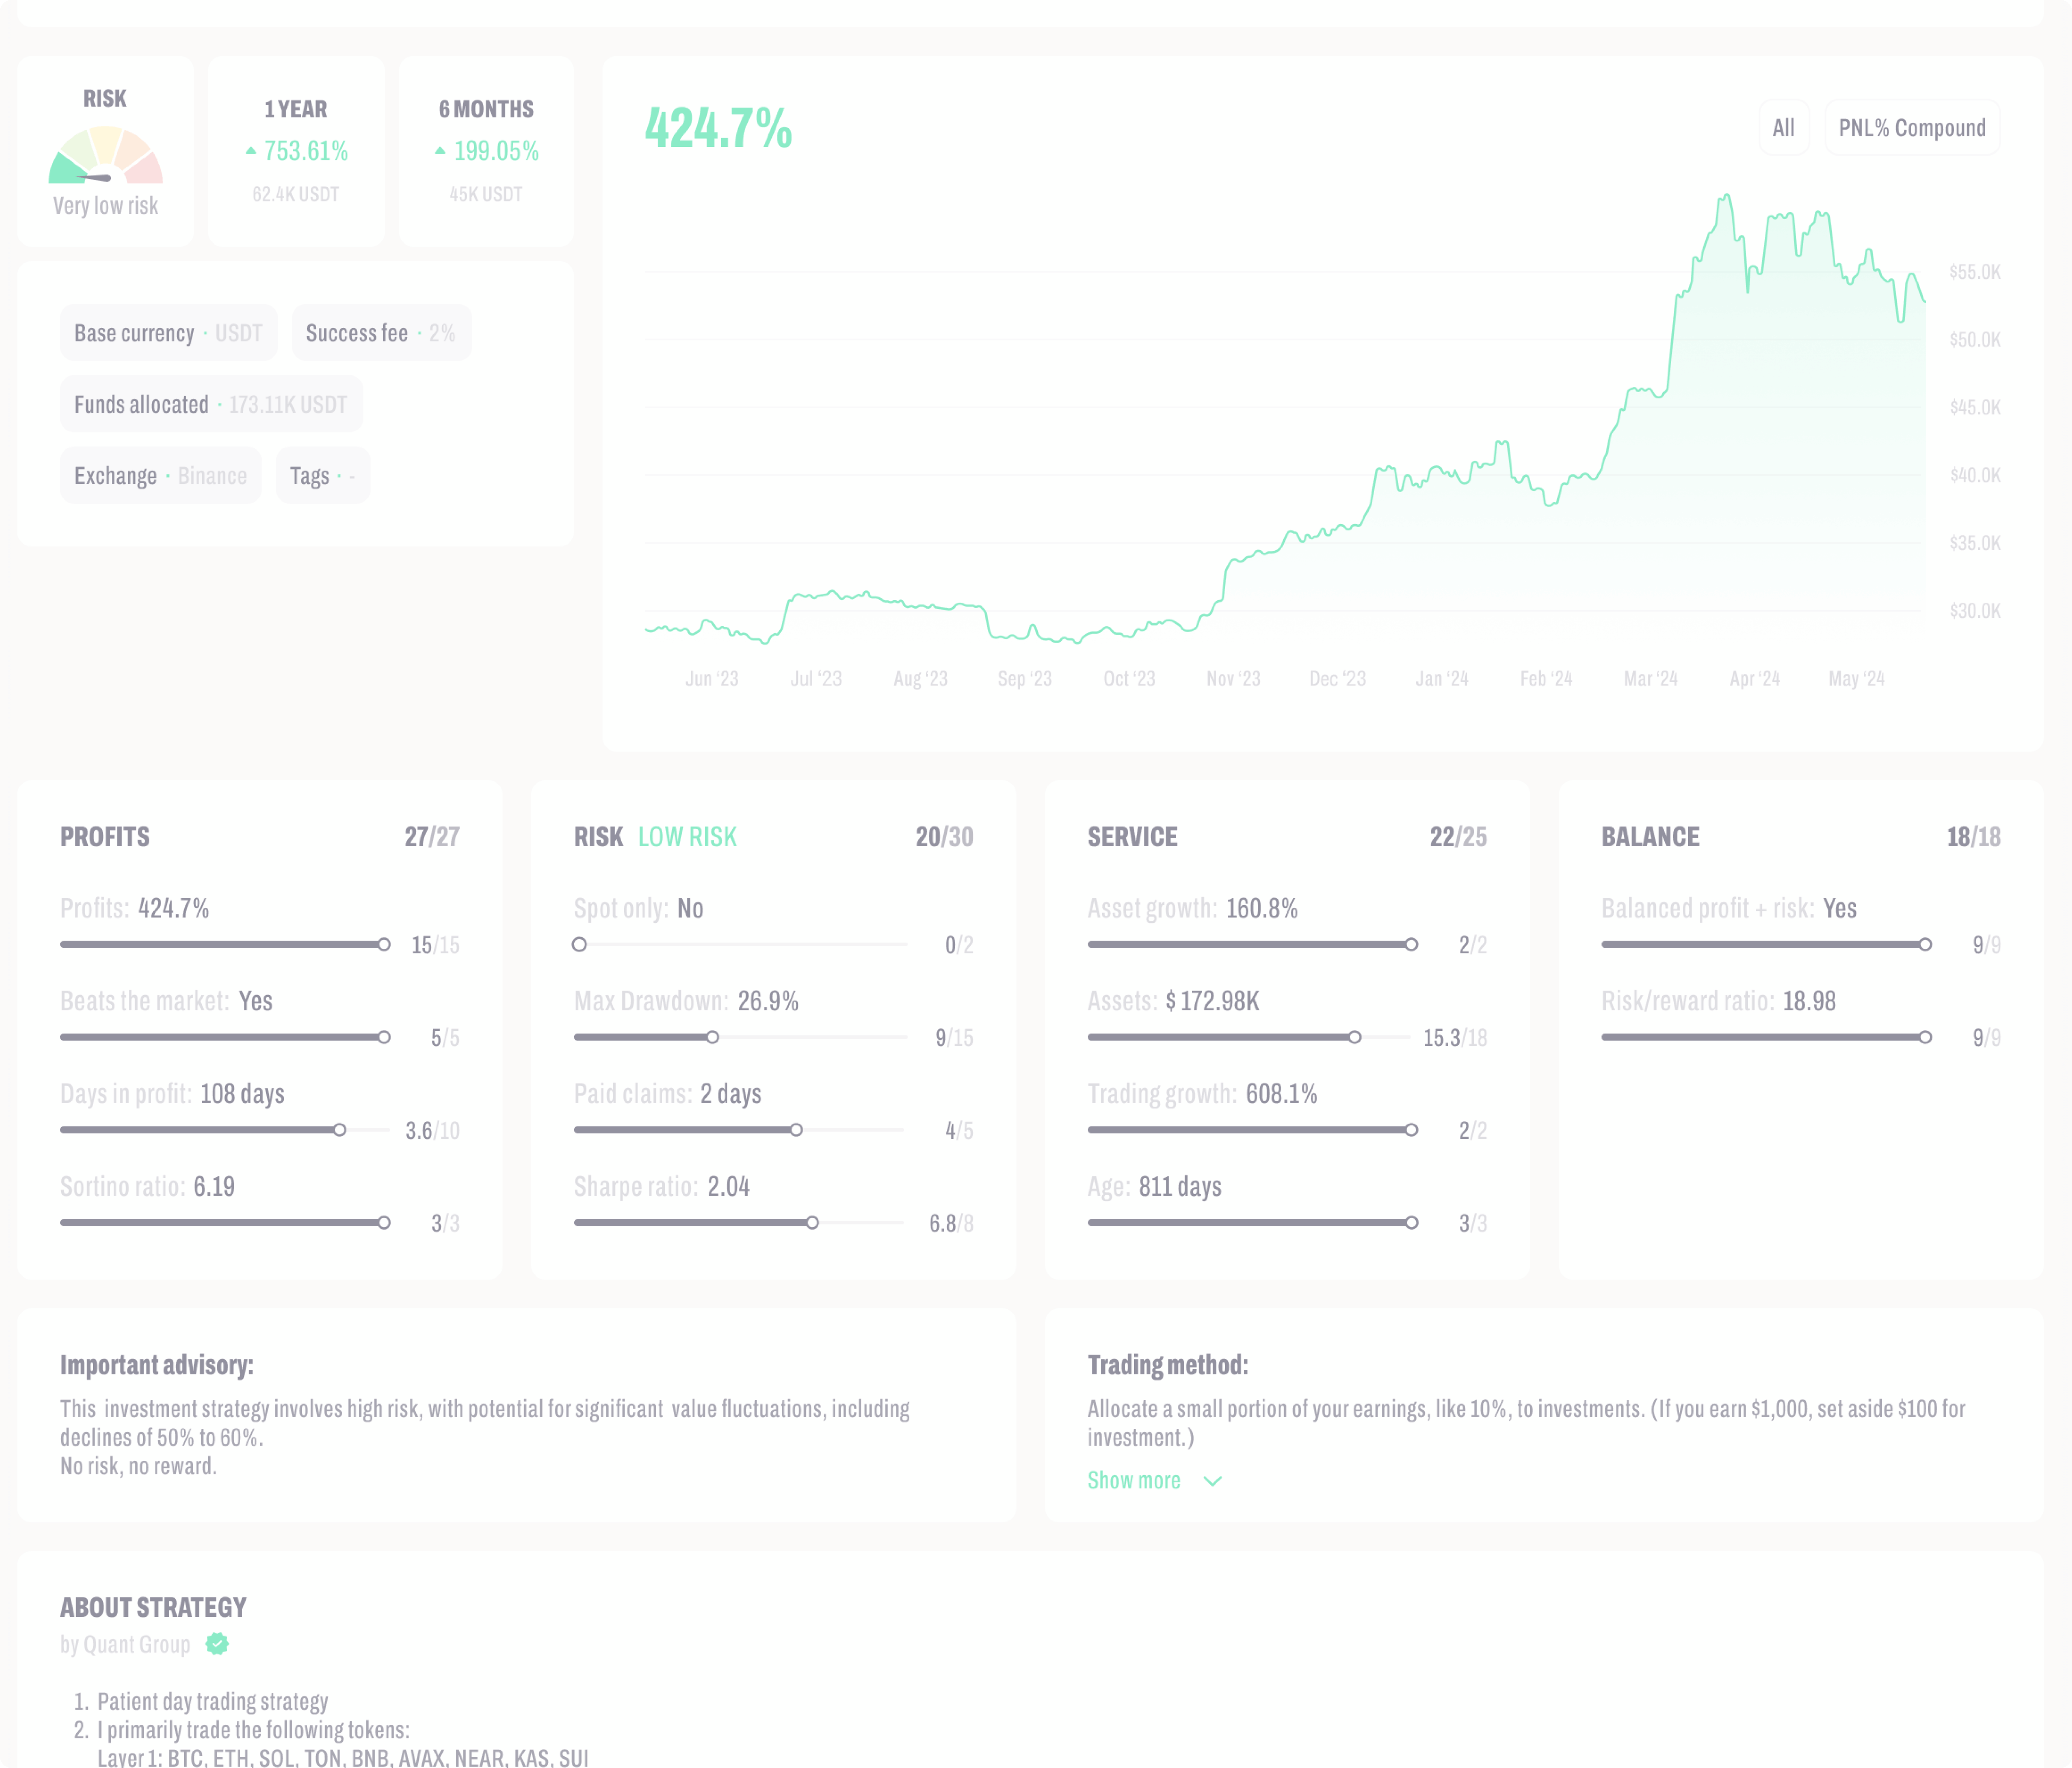Click the green arrow beside 199.05%
Screen dimensions: 2072x1768
coord(440,151)
